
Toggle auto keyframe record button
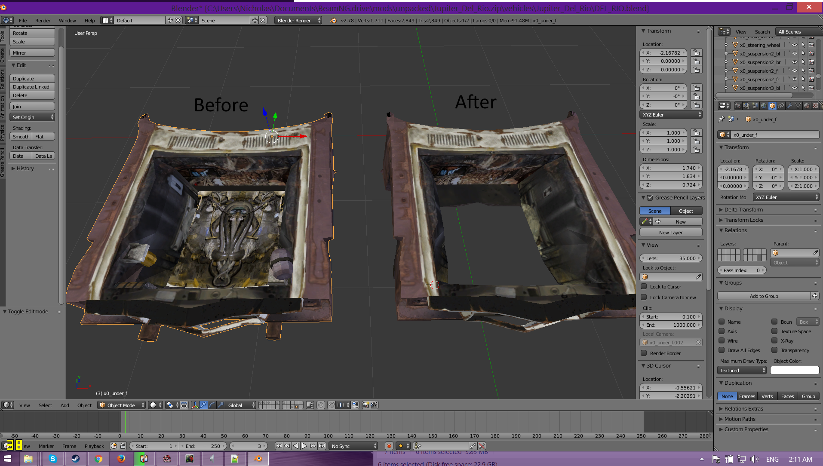coord(389,446)
